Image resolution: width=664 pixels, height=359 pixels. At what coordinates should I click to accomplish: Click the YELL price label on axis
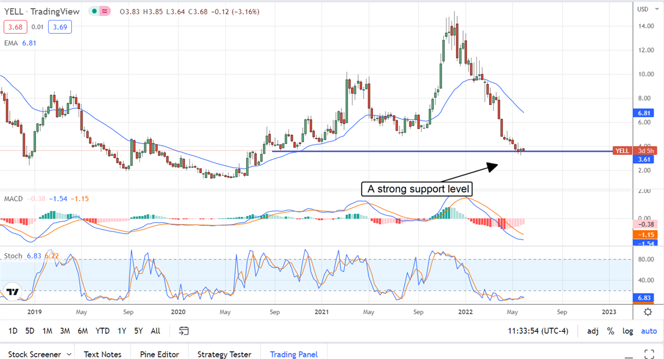(x=624, y=150)
